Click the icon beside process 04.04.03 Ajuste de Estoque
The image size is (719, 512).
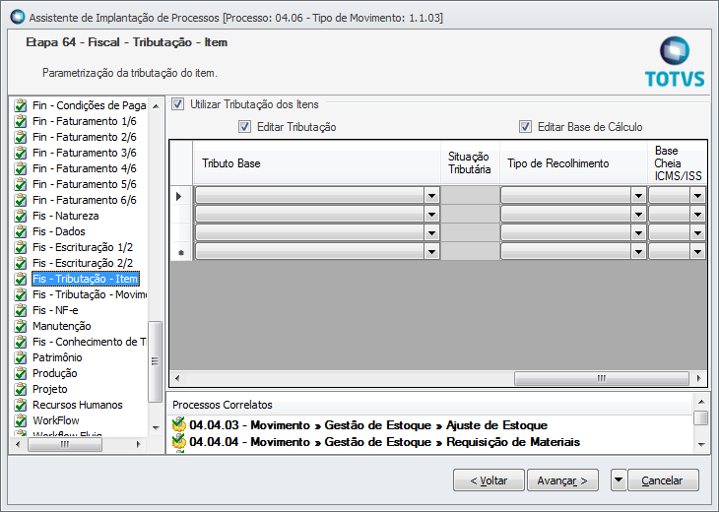click(179, 424)
